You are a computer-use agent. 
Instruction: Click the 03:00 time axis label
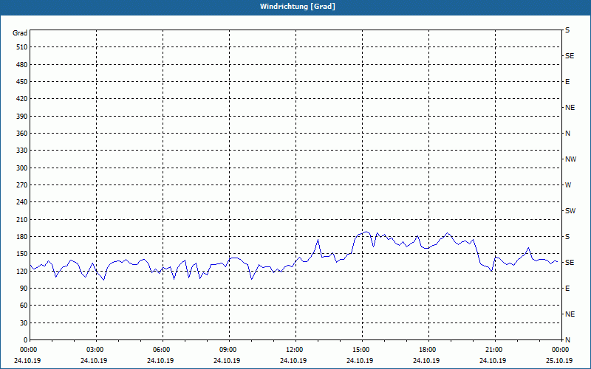click(97, 350)
